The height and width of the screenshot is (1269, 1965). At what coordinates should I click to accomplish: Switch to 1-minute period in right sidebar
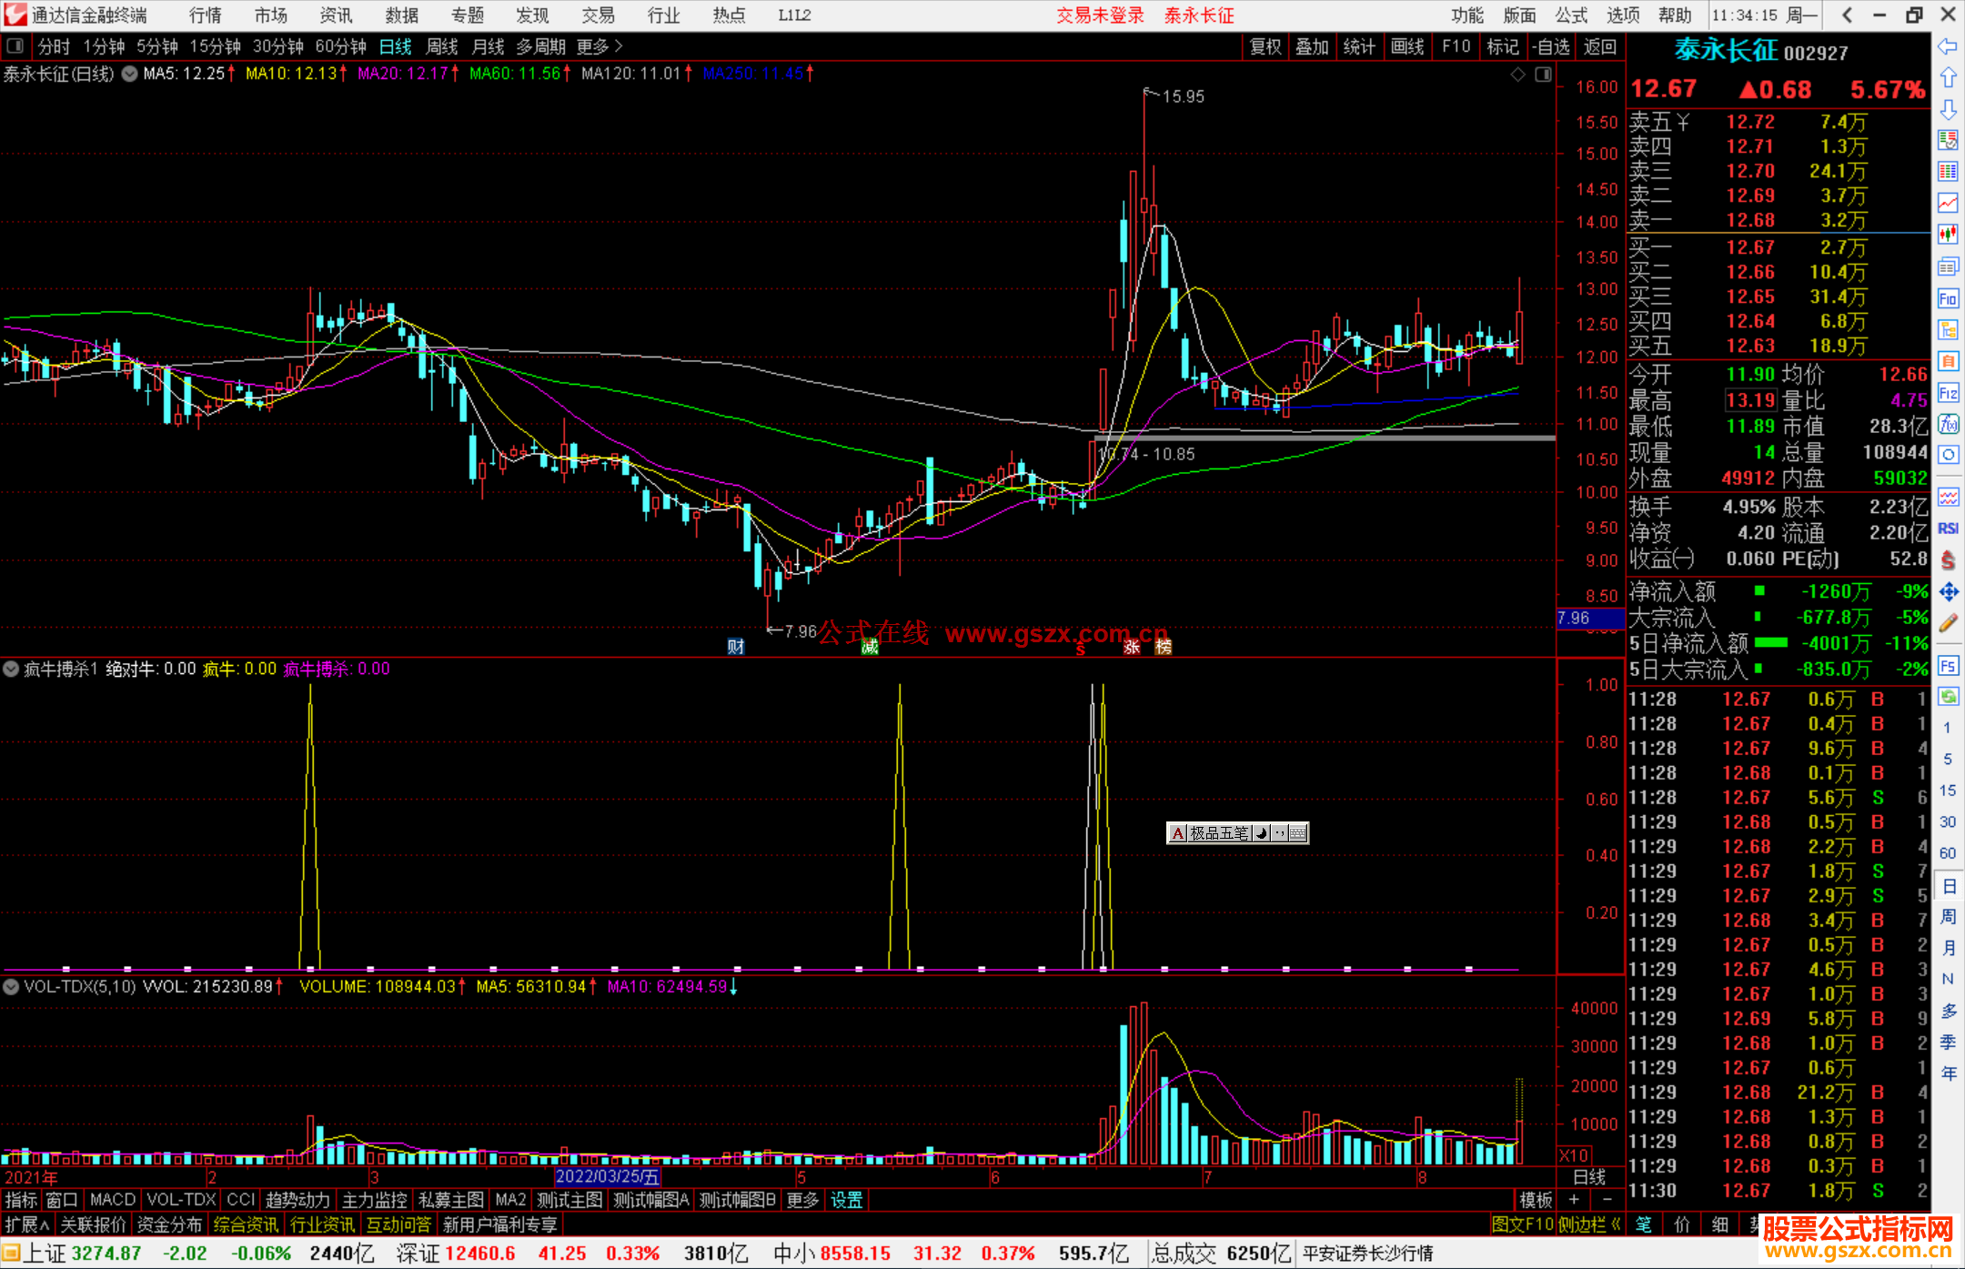click(1947, 728)
